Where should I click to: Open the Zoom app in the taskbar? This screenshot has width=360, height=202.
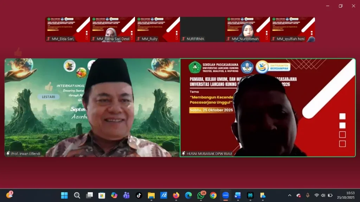pos(225,195)
